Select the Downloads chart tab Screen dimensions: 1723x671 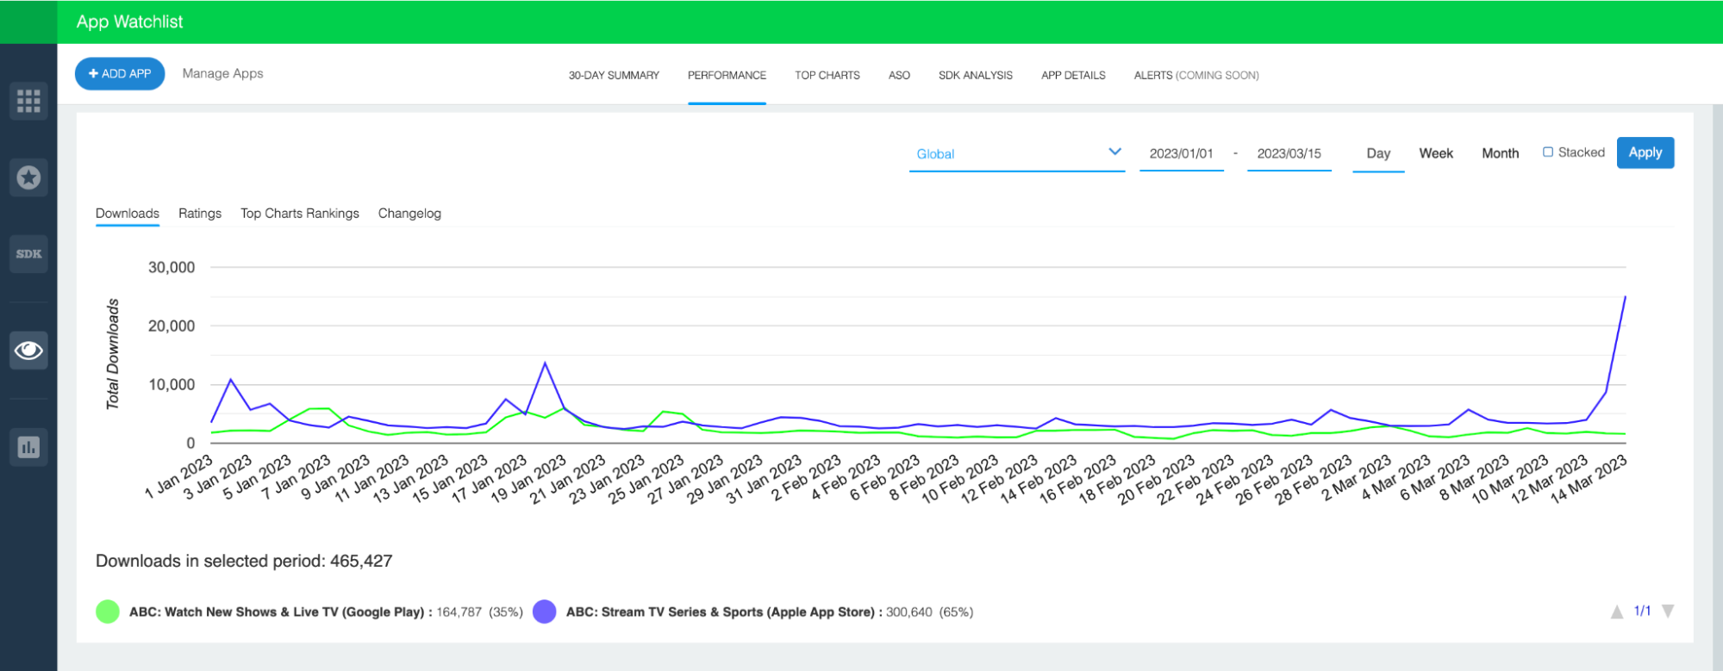pos(128,214)
